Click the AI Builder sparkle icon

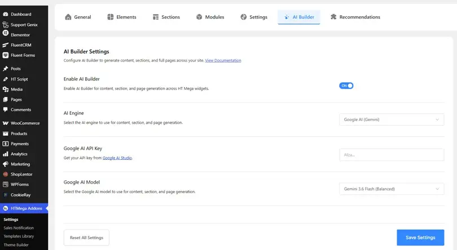point(287,17)
